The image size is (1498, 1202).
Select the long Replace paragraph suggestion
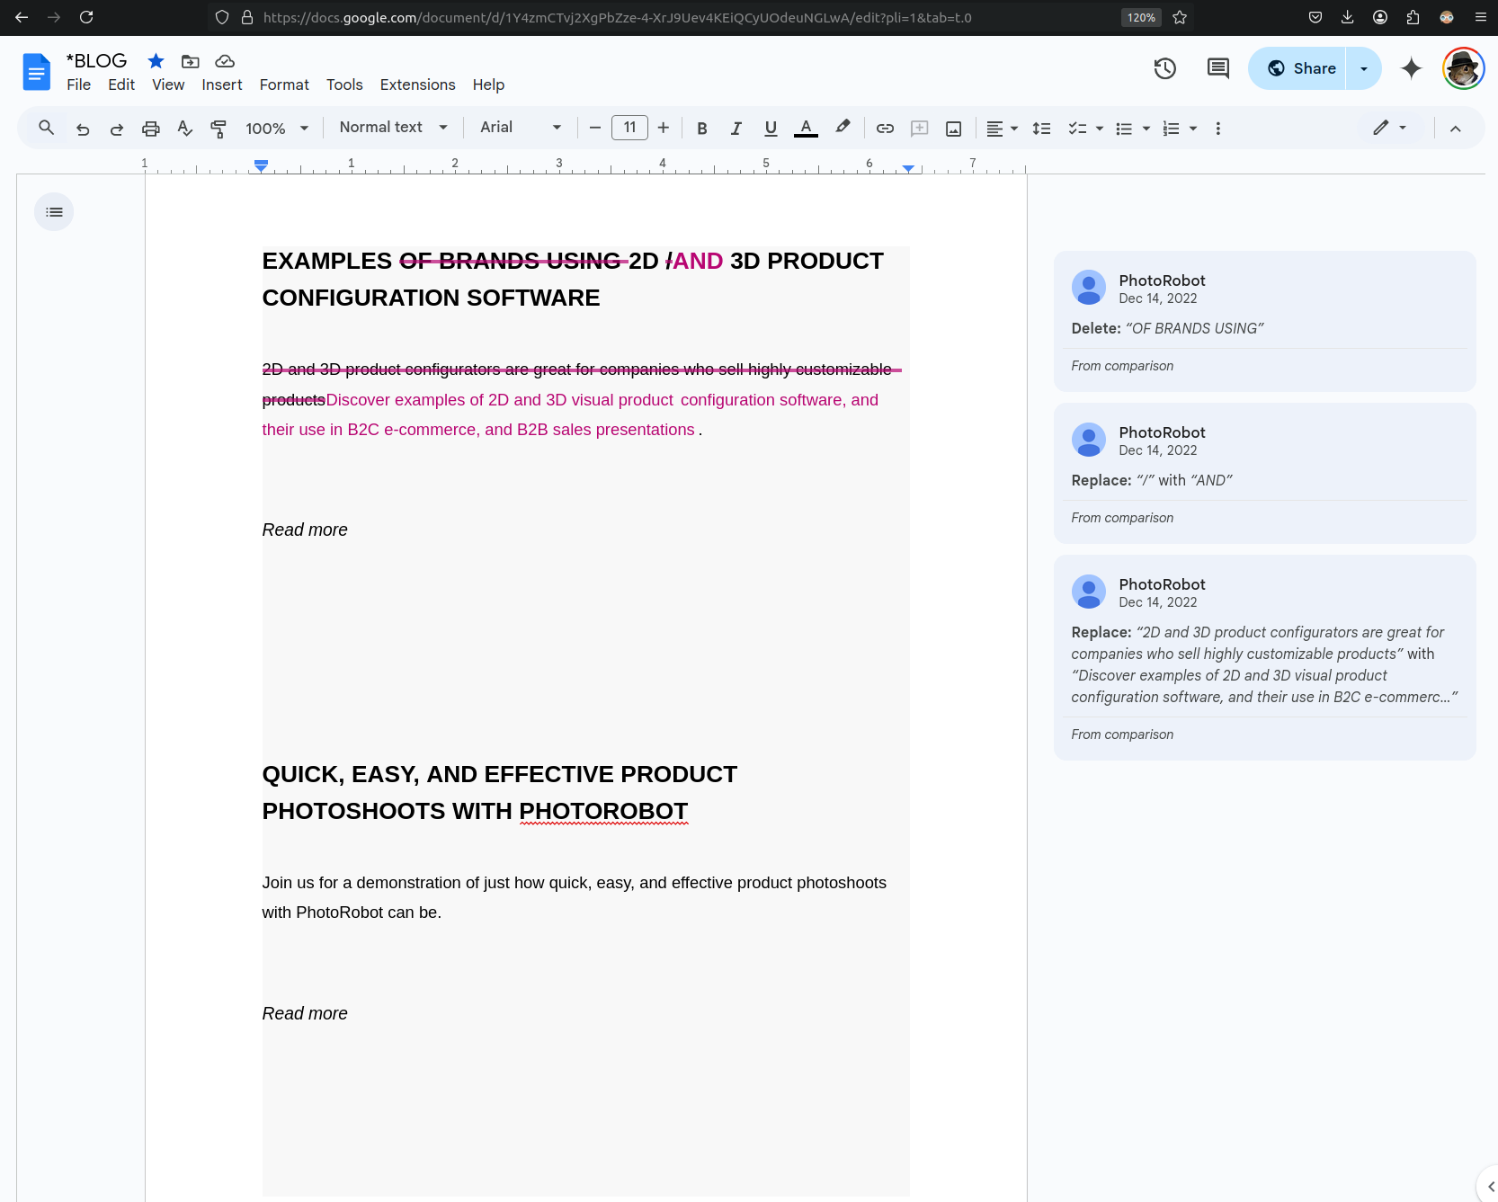coord(1264,657)
